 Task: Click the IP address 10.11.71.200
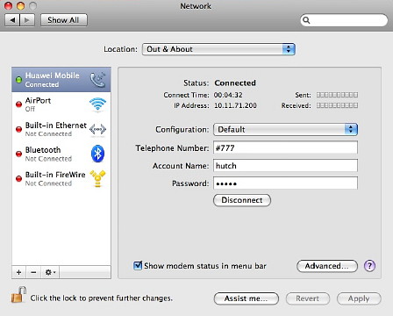coord(235,105)
